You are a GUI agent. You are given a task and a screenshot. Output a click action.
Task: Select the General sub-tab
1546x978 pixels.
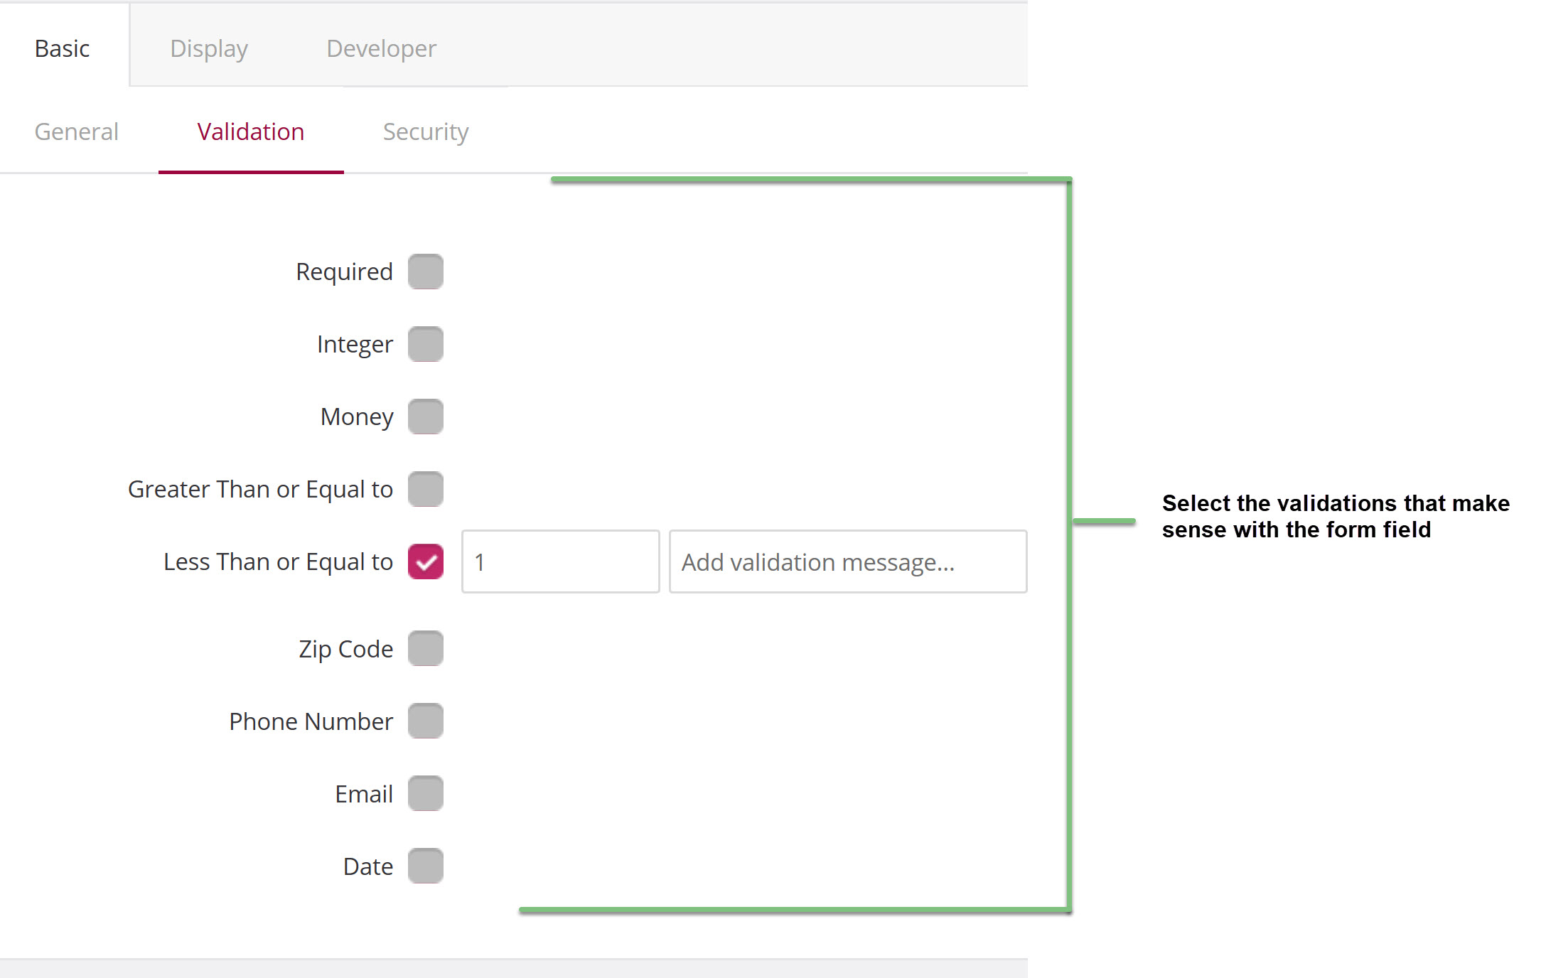coord(77,131)
